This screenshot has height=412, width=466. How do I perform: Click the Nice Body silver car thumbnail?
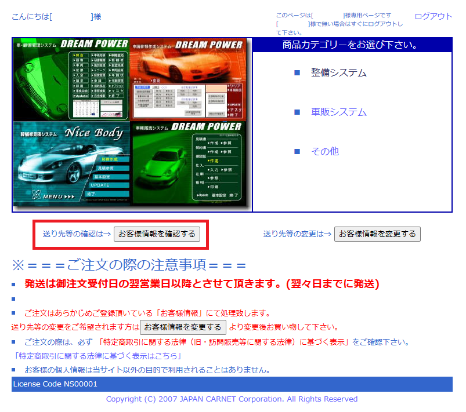(71, 163)
